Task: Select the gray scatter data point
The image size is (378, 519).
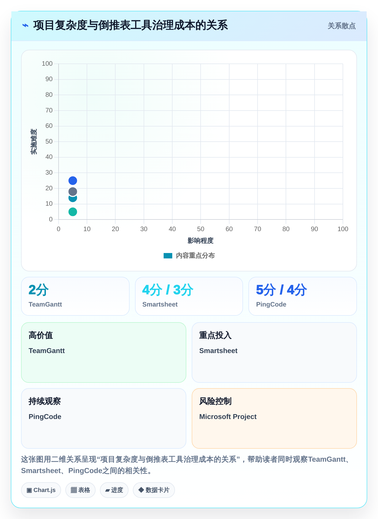Action: click(73, 192)
